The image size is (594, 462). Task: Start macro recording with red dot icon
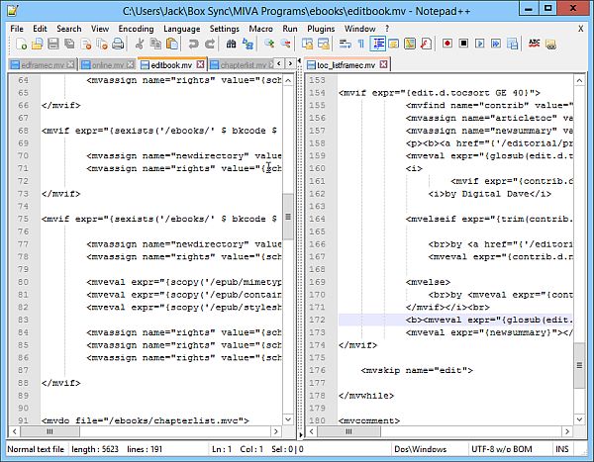click(x=447, y=44)
